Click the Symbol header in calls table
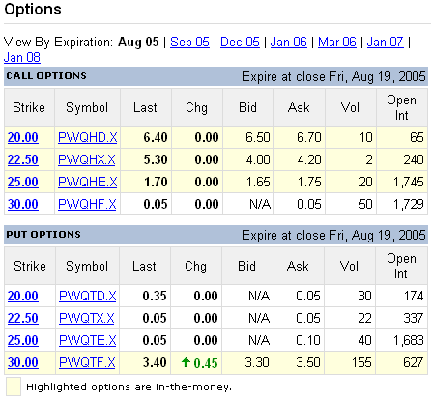This screenshot has height=399, width=431. [x=87, y=107]
